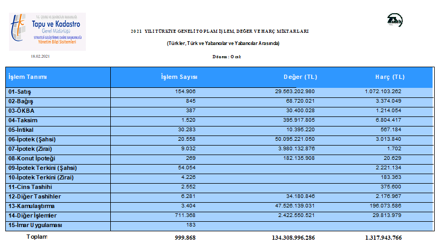Click the Tapu ve Kadastro logo

47,31
